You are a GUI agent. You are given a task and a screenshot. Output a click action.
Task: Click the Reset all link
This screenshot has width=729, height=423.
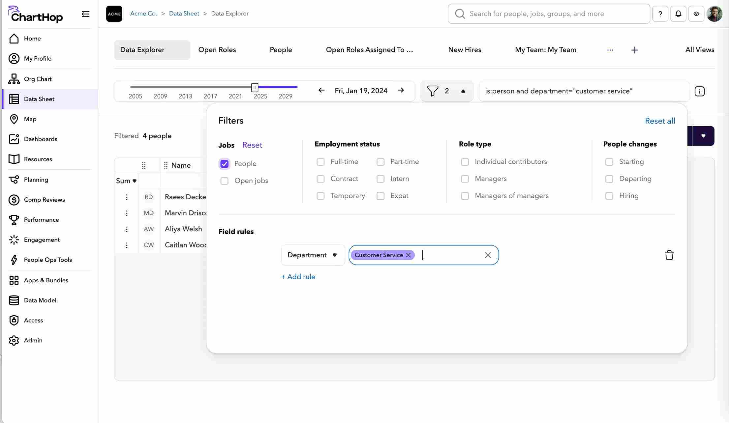[660, 121]
